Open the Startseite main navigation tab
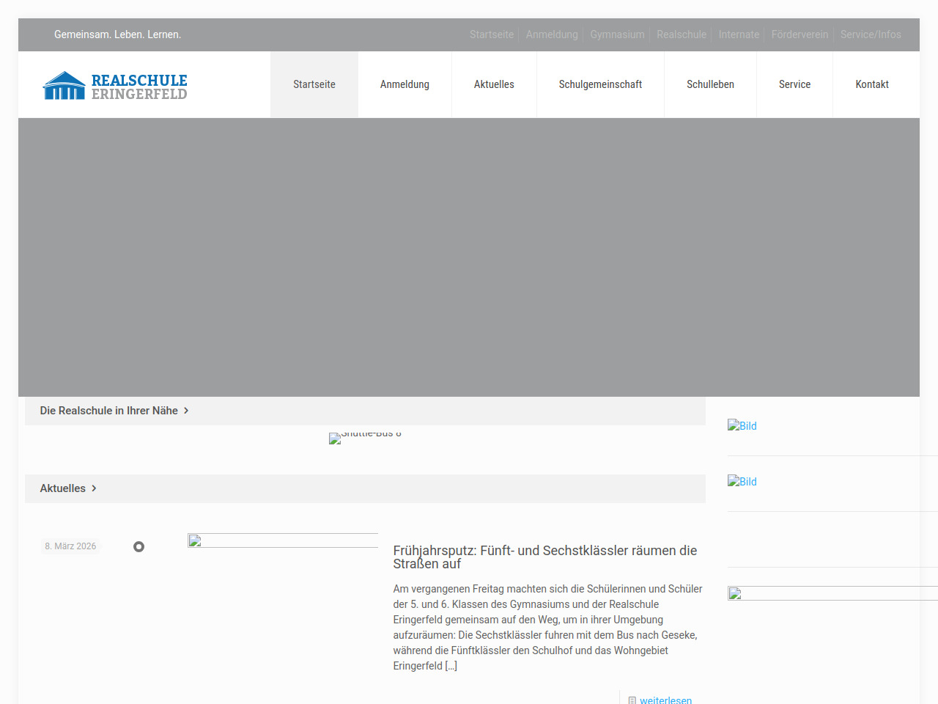 pyautogui.click(x=314, y=84)
